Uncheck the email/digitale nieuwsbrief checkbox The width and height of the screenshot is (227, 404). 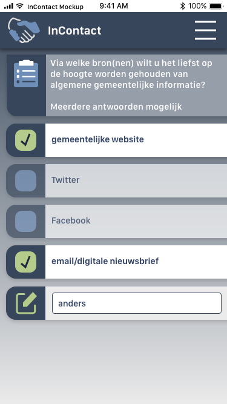(26, 262)
